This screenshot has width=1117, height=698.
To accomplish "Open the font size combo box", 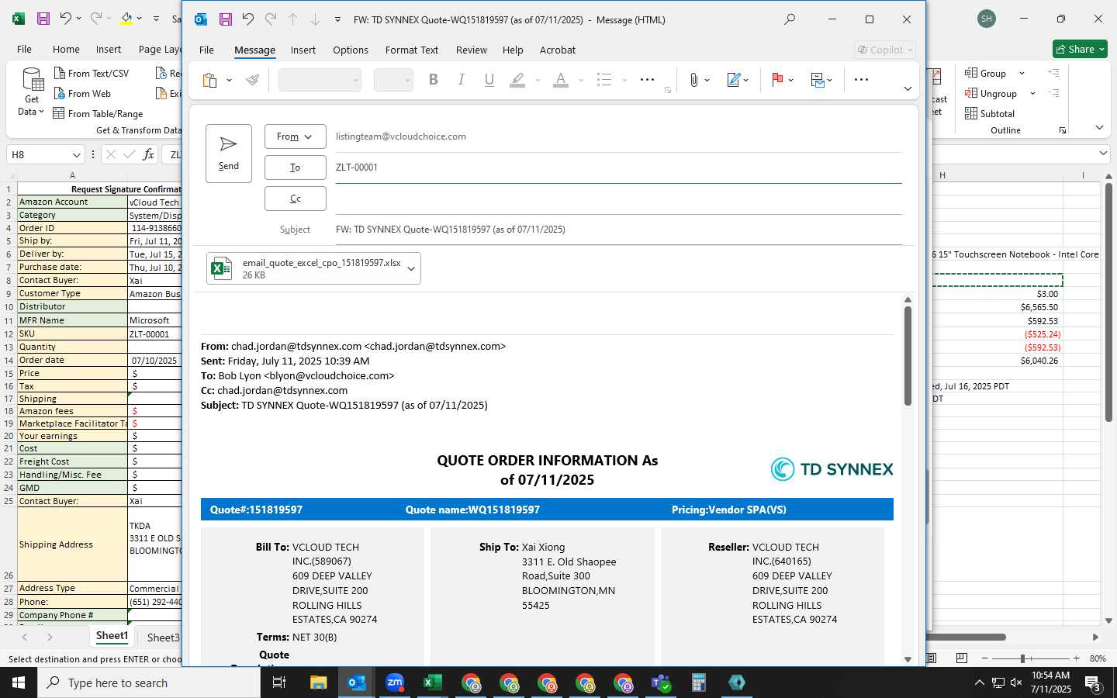I will click(x=393, y=80).
